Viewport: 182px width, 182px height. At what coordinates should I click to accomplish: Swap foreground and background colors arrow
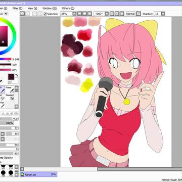[17, 75]
